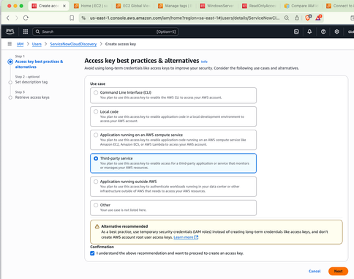The image size is (354, 279).
Task: Switch to the Manage tags tab
Action: click(175, 6)
